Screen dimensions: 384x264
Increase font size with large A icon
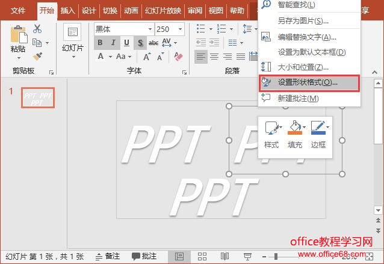[147, 57]
